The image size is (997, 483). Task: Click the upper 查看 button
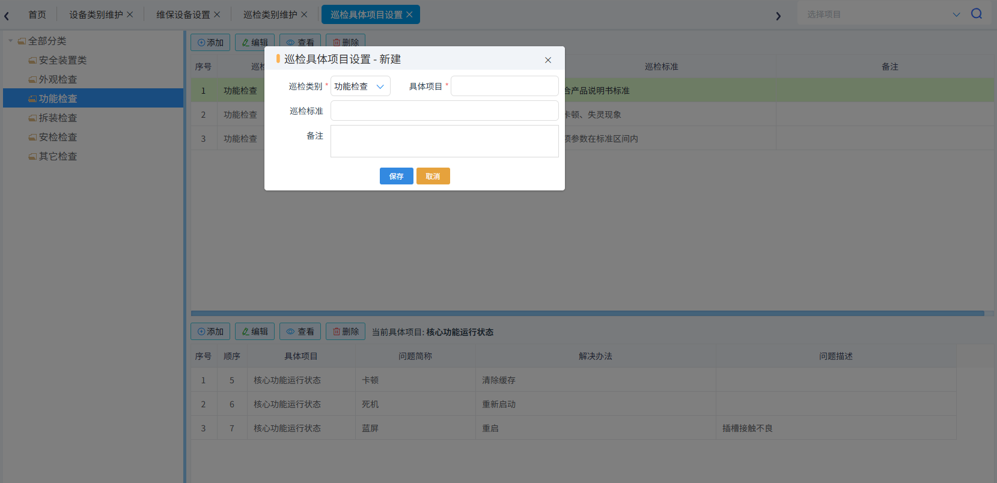pyautogui.click(x=300, y=42)
